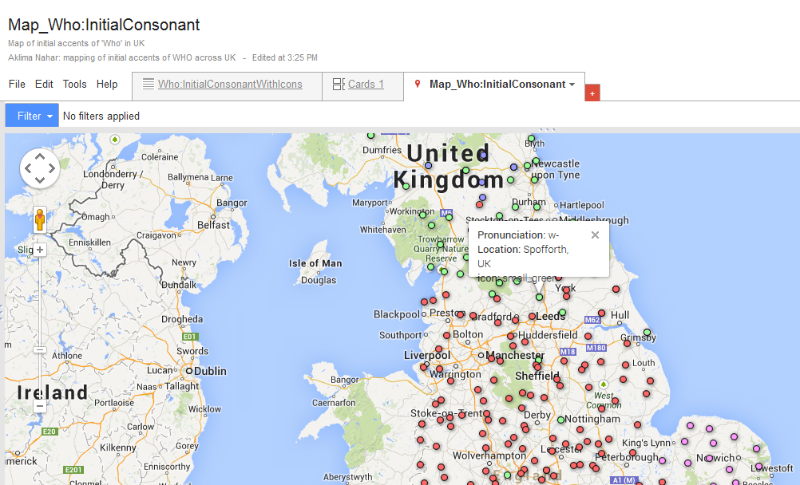This screenshot has height=485, width=800.
Task: Click the red marker left of Hull
Action: point(601,313)
